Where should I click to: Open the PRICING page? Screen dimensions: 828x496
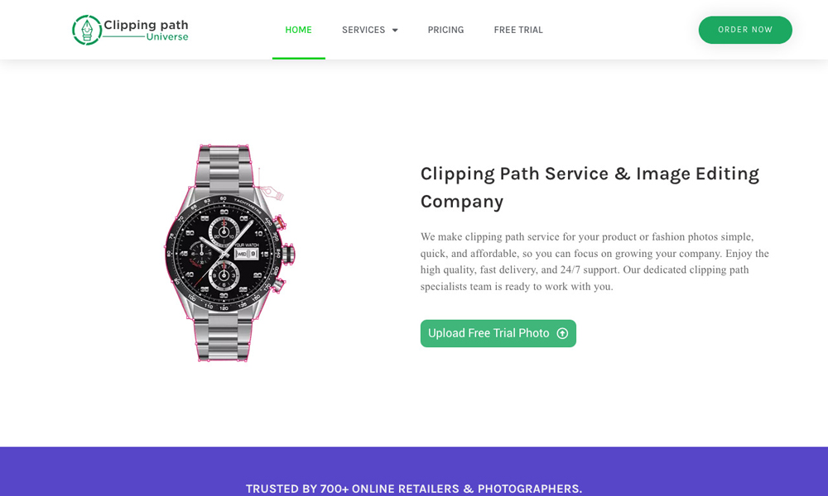click(445, 30)
